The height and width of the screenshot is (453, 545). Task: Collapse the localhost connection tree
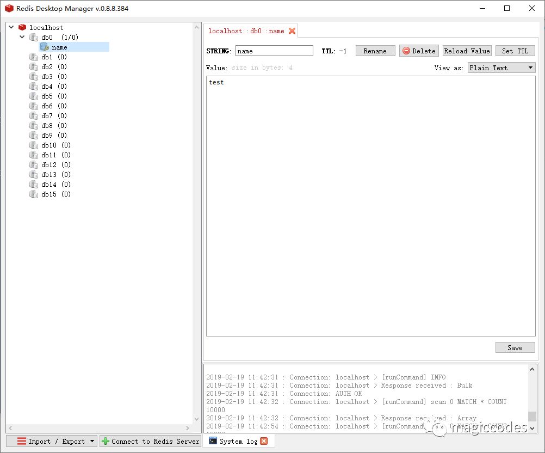(11, 27)
